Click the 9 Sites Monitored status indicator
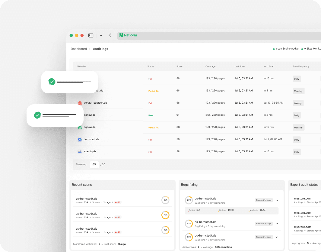This screenshot has width=321, height=252. pos(311,49)
